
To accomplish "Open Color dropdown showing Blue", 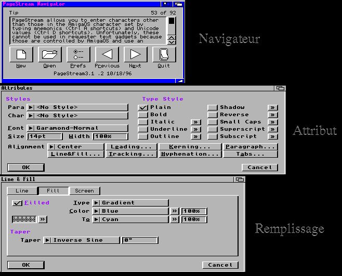I will click(x=130, y=211).
